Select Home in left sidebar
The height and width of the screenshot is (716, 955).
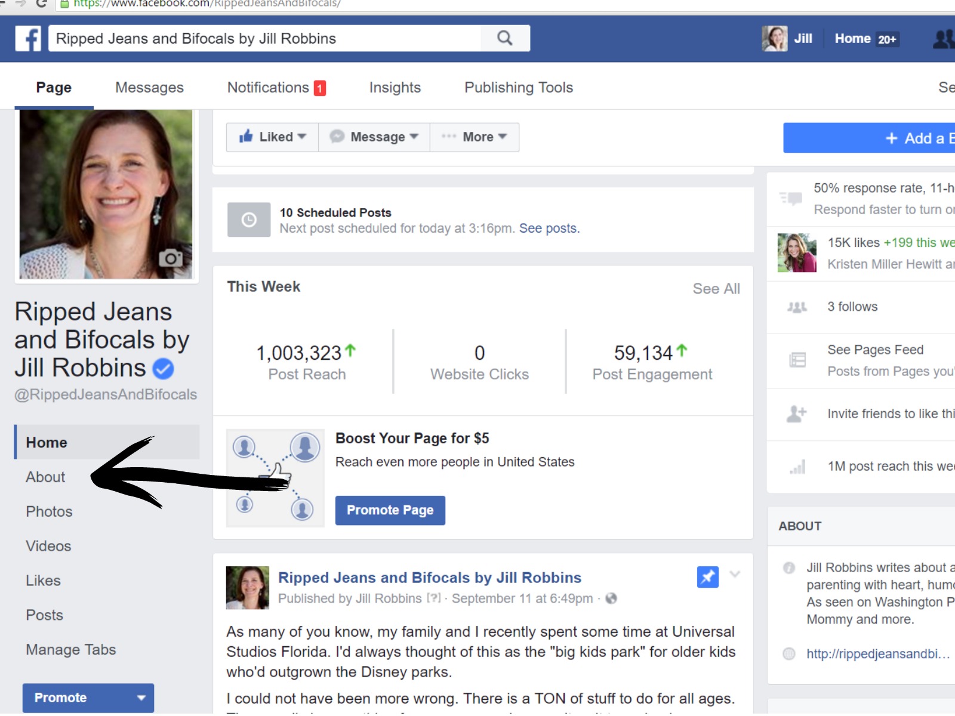pos(107,442)
